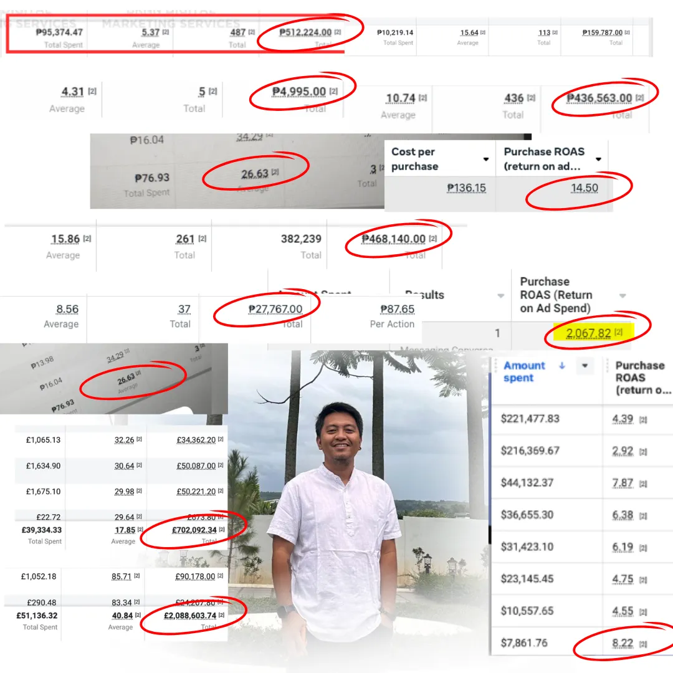Click the 17.85 average value
The image size is (673, 673).
(125, 530)
